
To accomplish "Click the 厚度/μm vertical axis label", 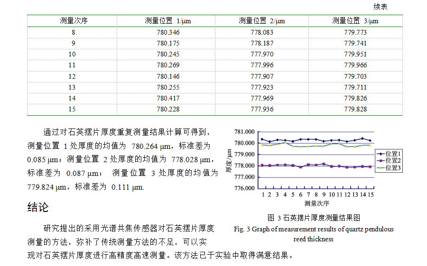I will pos(229,160).
